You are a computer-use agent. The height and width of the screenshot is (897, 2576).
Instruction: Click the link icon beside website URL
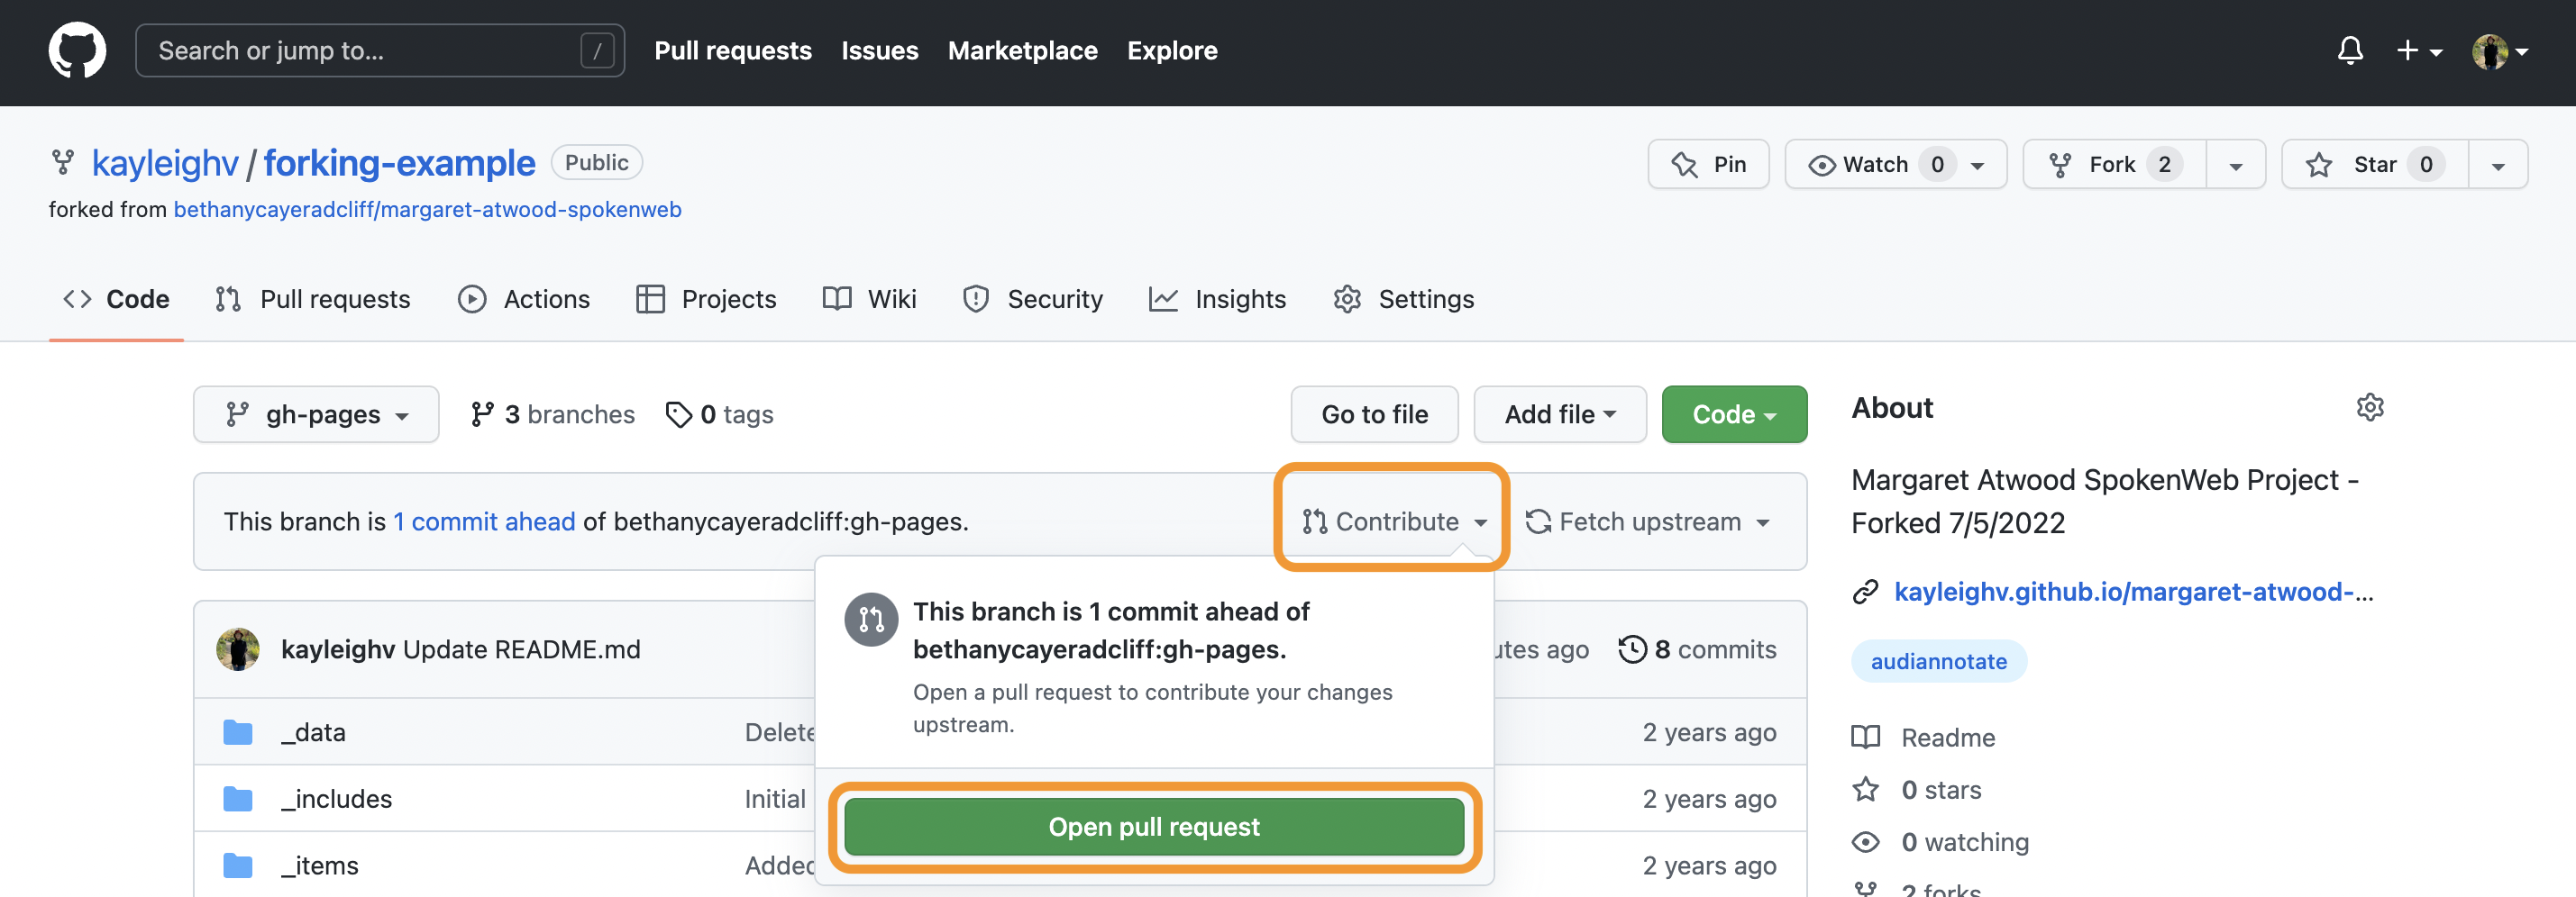pyautogui.click(x=1865, y=593)
